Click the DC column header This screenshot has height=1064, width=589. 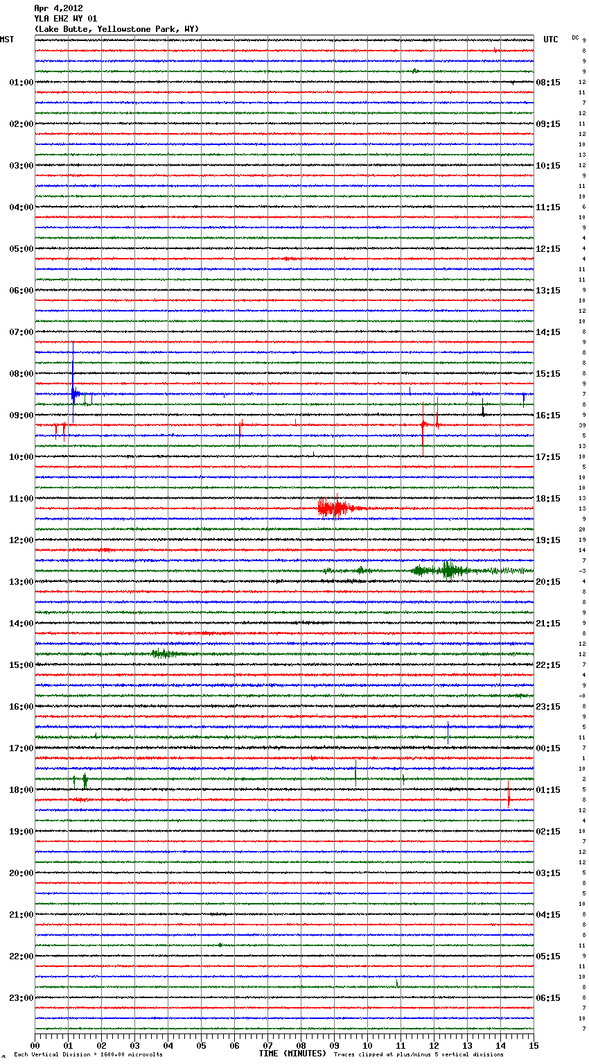pyautogui.click(x=575, y=37)
